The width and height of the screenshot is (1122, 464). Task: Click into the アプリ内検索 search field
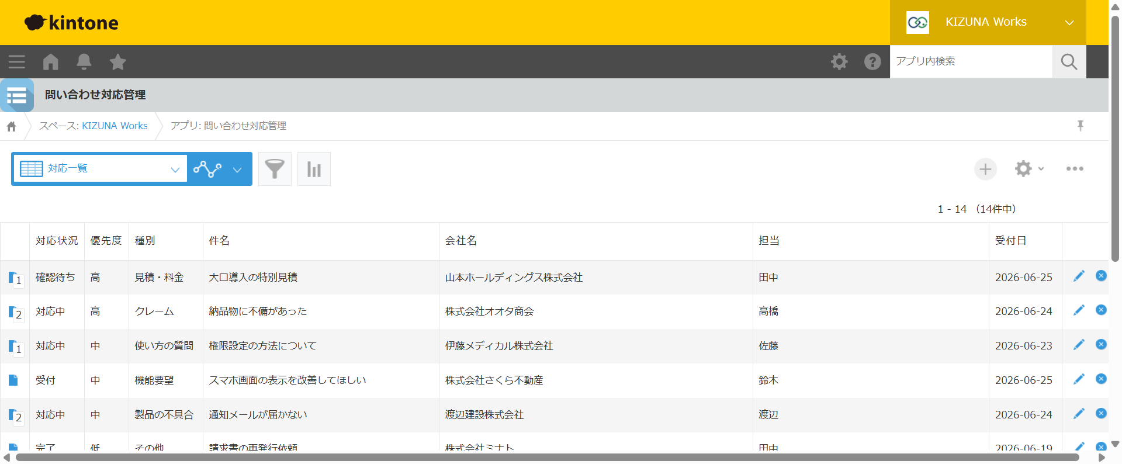(971, 61)
